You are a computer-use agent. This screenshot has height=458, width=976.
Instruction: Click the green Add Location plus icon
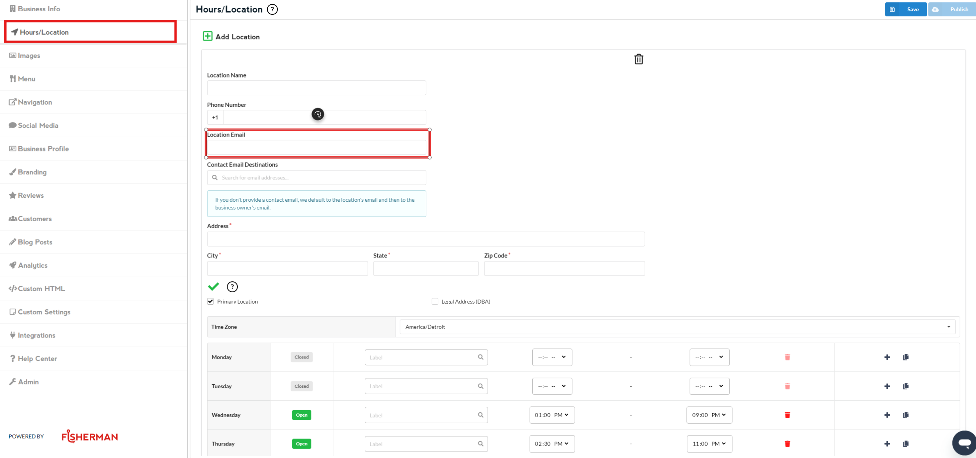[207, 36]
